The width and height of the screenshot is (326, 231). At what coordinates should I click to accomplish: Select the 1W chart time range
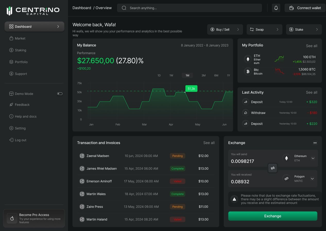pos(171,76)
